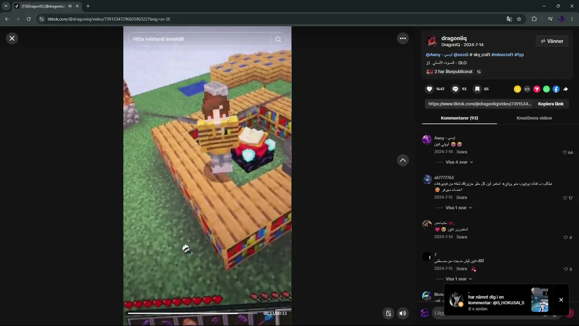Open the @uxz6l mention link
Screen dimensions: 579x326
[461, 55]
